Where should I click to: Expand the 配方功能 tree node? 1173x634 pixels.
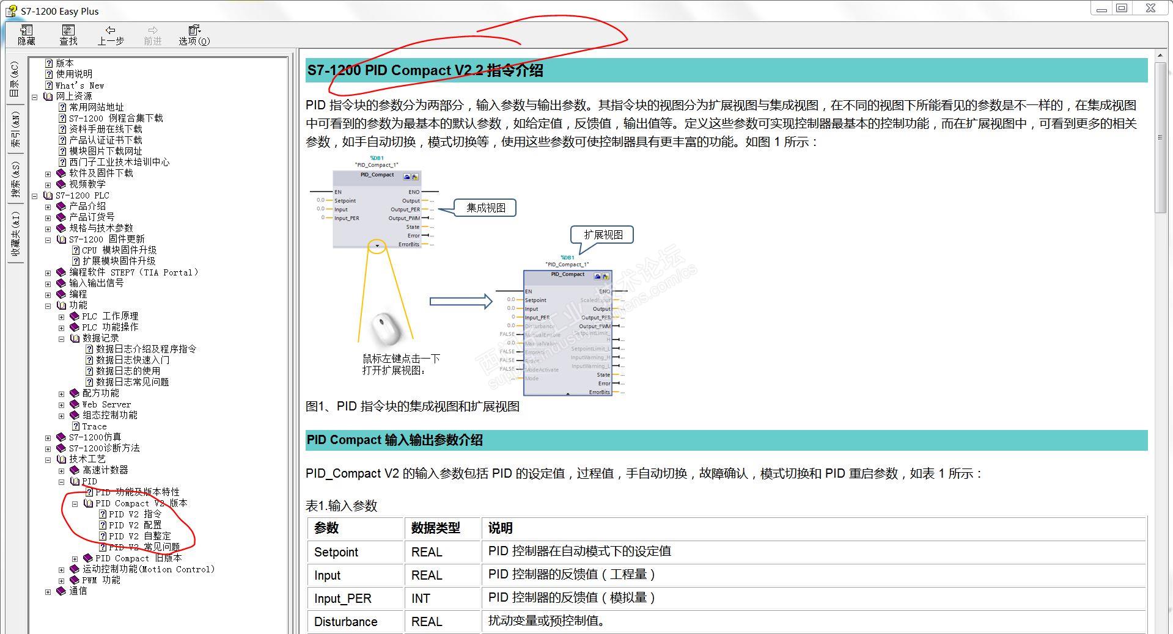click(62, 393)
